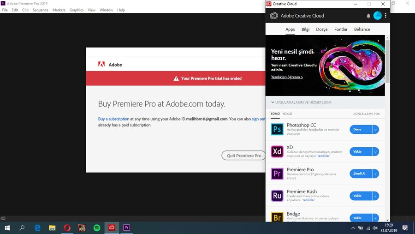
Task: Open the Edit menu in Premiere Pro
Action: tap(15, 10)
